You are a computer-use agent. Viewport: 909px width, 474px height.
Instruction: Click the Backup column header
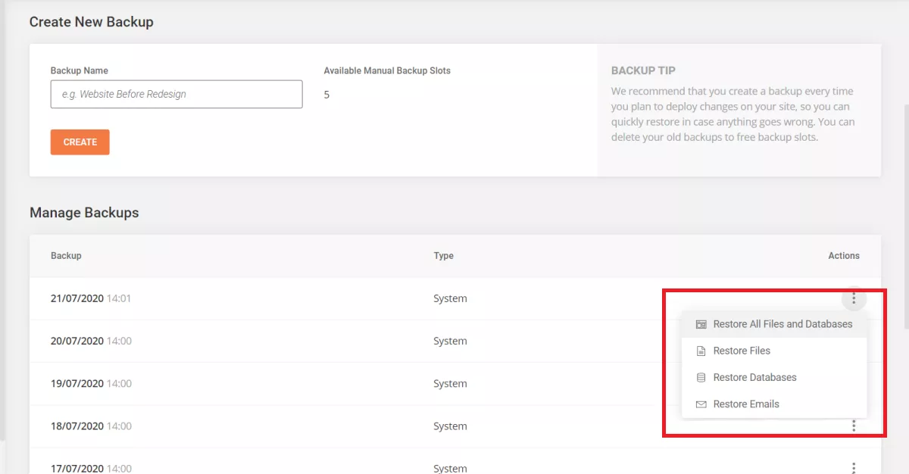[x=66, y=256]
